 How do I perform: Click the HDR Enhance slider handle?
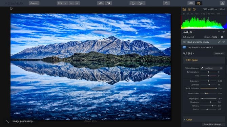(216, 88)
